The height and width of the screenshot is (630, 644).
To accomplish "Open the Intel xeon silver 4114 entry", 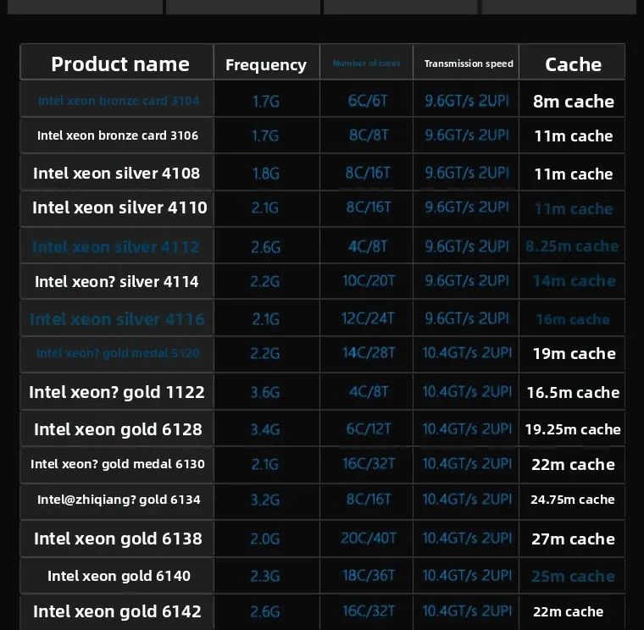I will tap(117, 281).
